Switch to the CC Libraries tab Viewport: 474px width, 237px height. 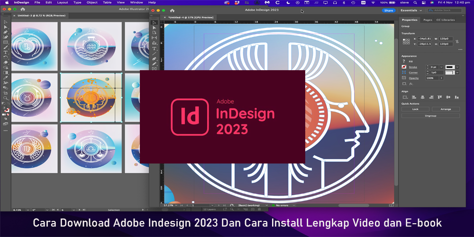445,20
